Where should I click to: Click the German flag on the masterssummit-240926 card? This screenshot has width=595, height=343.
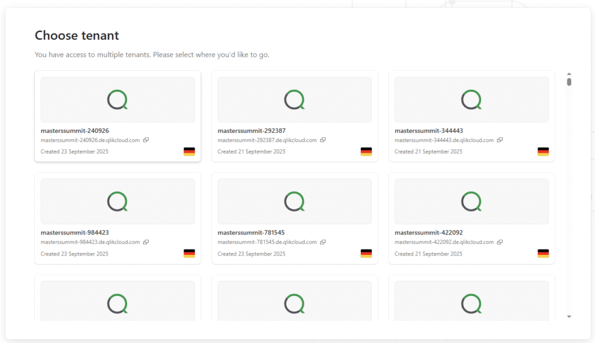coord(189,151)
